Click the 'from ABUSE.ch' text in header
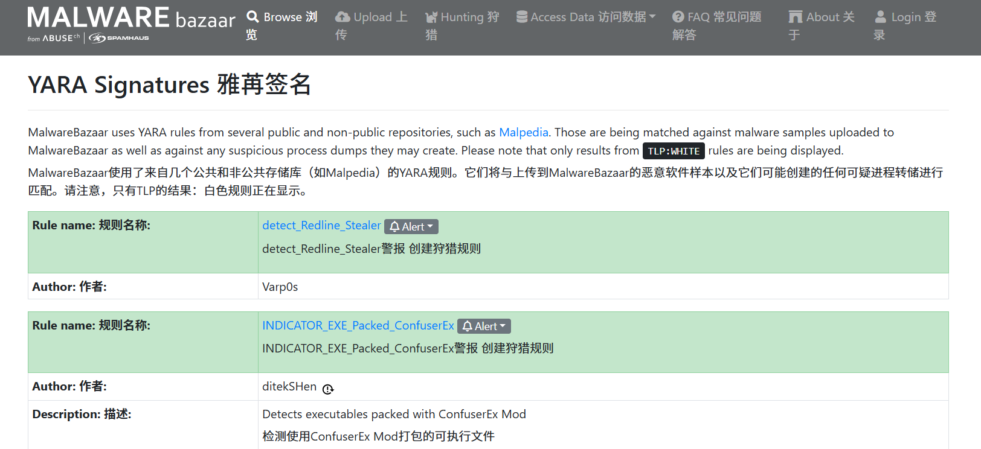 [54, 38]
